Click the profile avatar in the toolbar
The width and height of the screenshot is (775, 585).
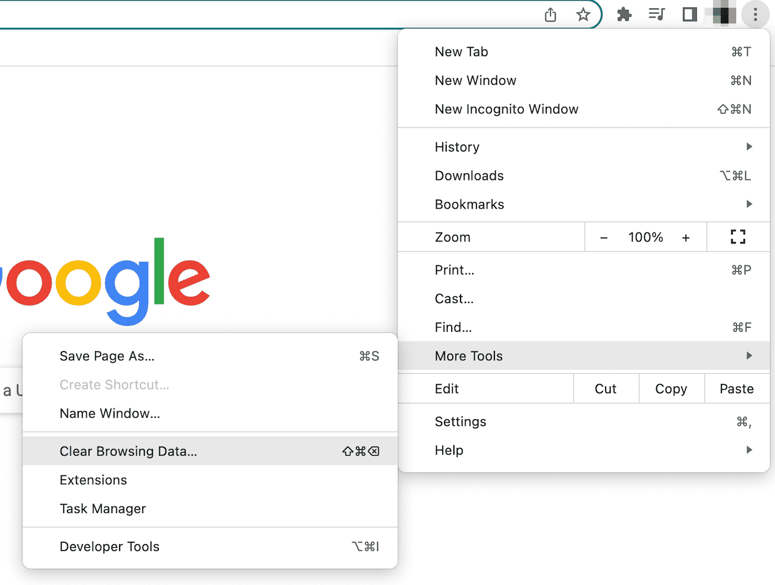(722, 15)
